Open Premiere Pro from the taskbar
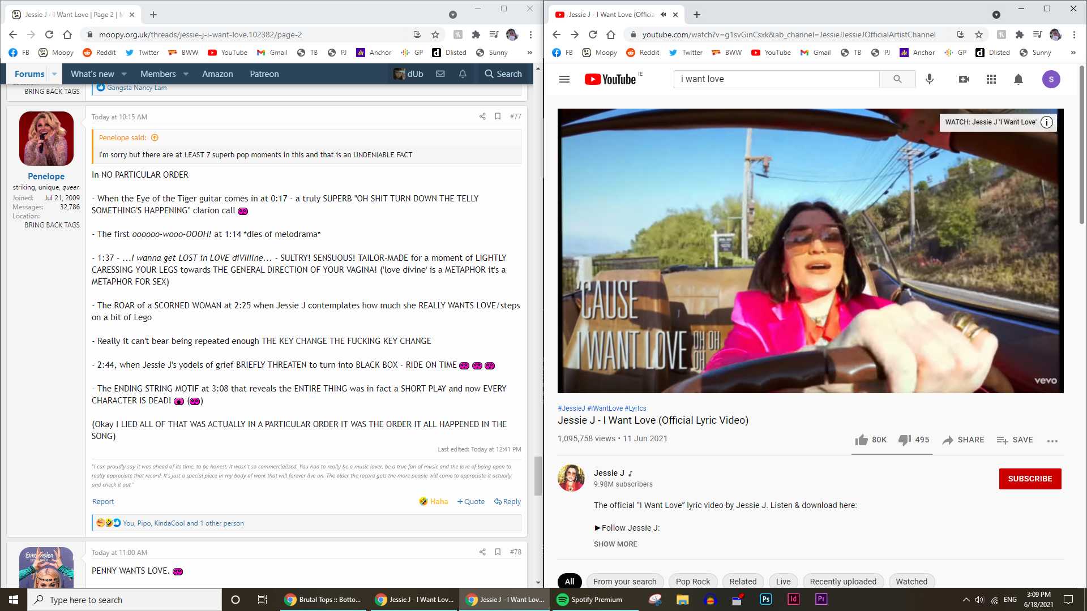The width and height of the screenshot is (1087, 611). tap(821, 600)
